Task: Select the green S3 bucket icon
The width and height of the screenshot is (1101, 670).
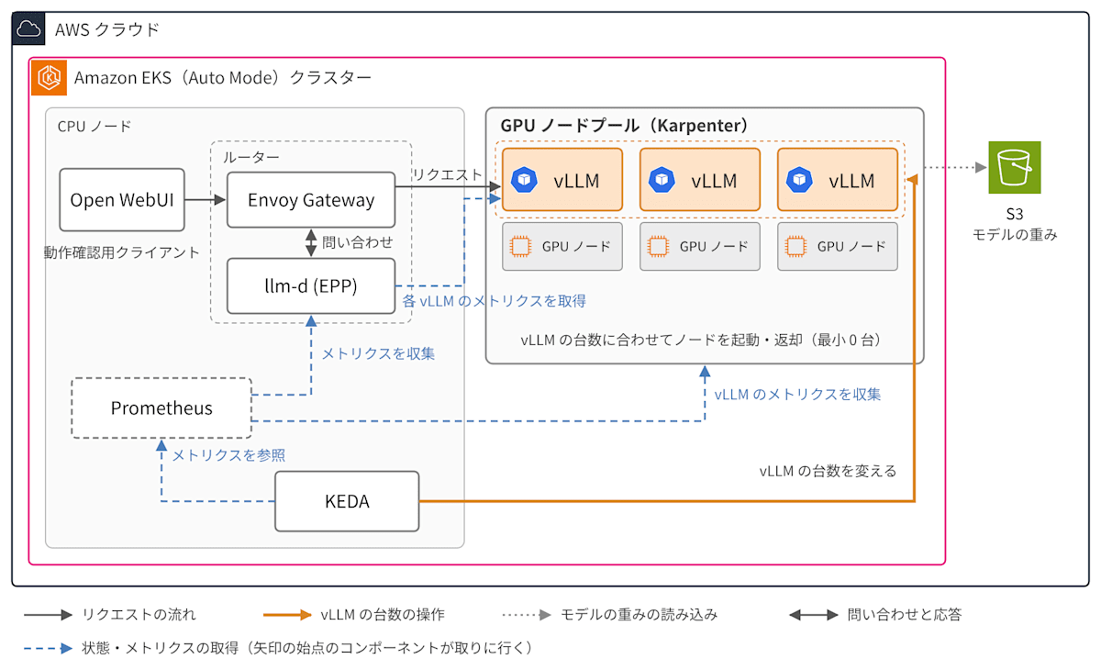Action: pyautogui.click(x=1014, y=167)
